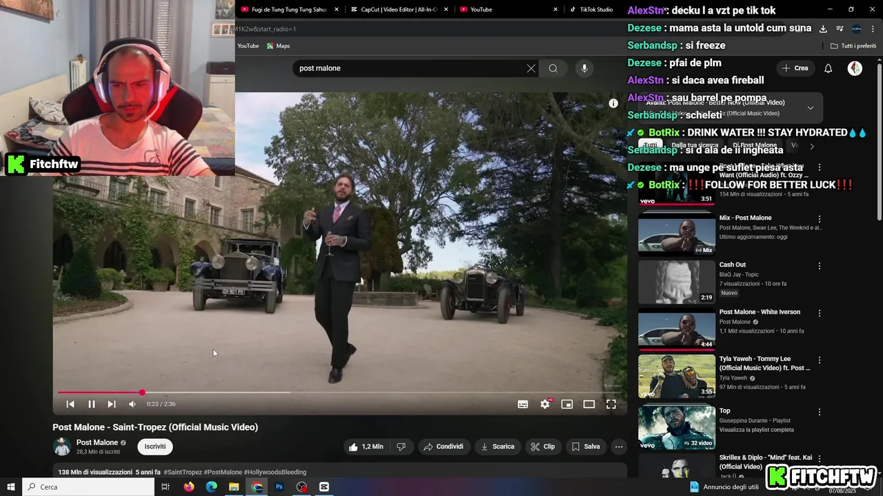Open the more actions ellipsis button
883x496 pixels.
(619, 446)
